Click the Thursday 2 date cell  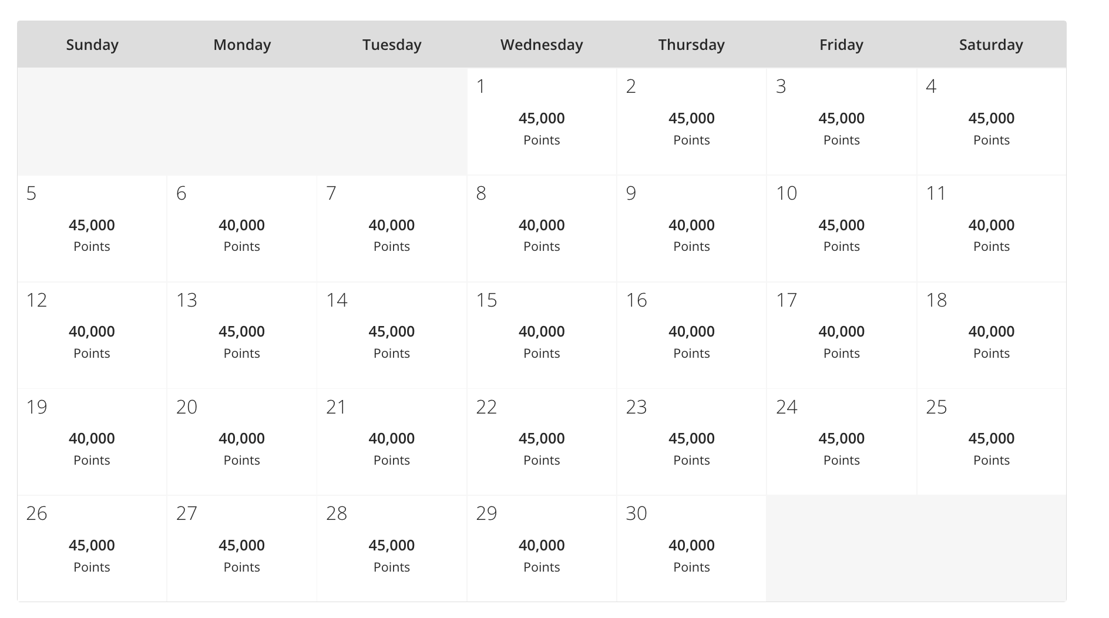point(691,122)
